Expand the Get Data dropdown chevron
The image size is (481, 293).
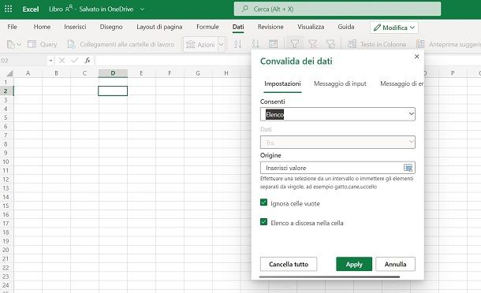pos(19,45)
